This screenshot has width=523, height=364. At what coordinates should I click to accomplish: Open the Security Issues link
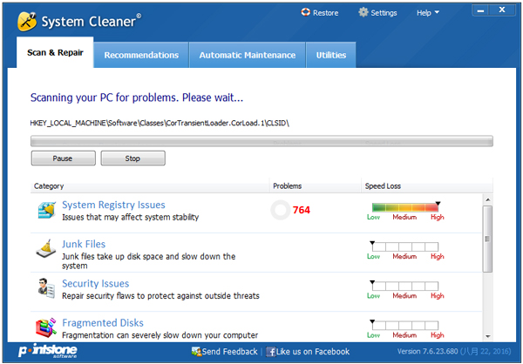[95, 283]
